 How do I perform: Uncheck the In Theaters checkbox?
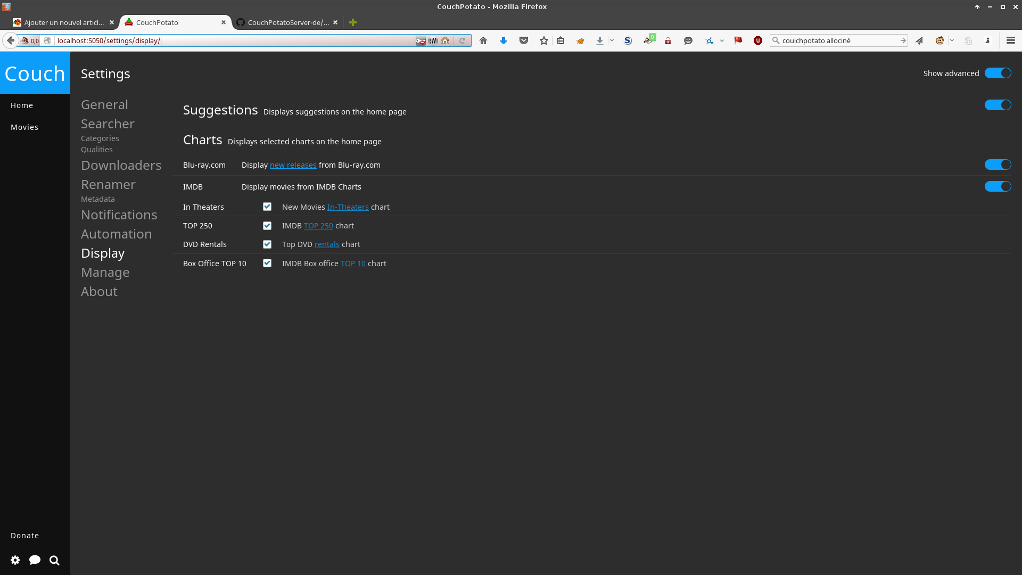pyautogui.click(x=267, y=207)
